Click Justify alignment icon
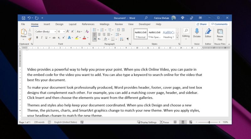The height and width of the screenshot is (139, 251). 109,34
